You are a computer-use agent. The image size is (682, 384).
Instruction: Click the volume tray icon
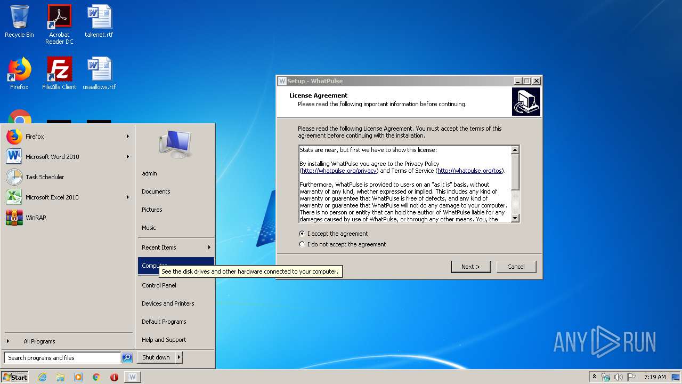pyautogui.click(x=619, y=377)
